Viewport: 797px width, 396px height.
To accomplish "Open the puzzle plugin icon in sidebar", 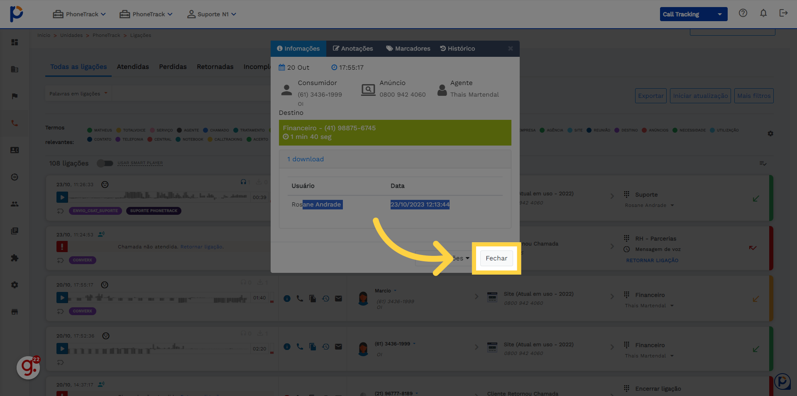I will coord(15,258).
